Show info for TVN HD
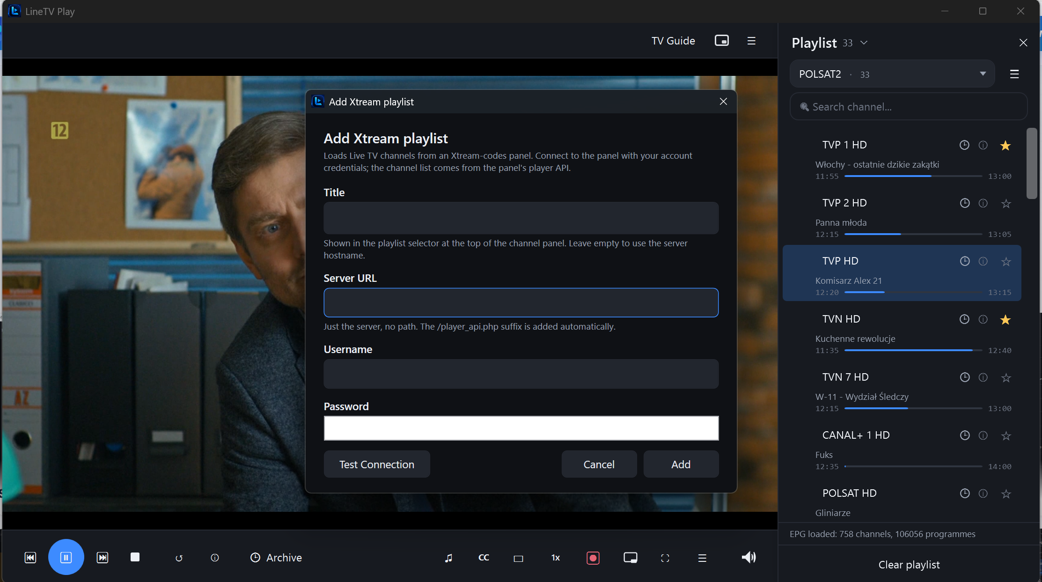 pos(983,319)
